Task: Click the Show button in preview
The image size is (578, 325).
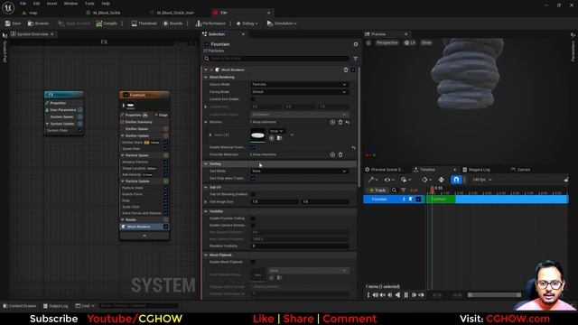Action: (426, 42)
